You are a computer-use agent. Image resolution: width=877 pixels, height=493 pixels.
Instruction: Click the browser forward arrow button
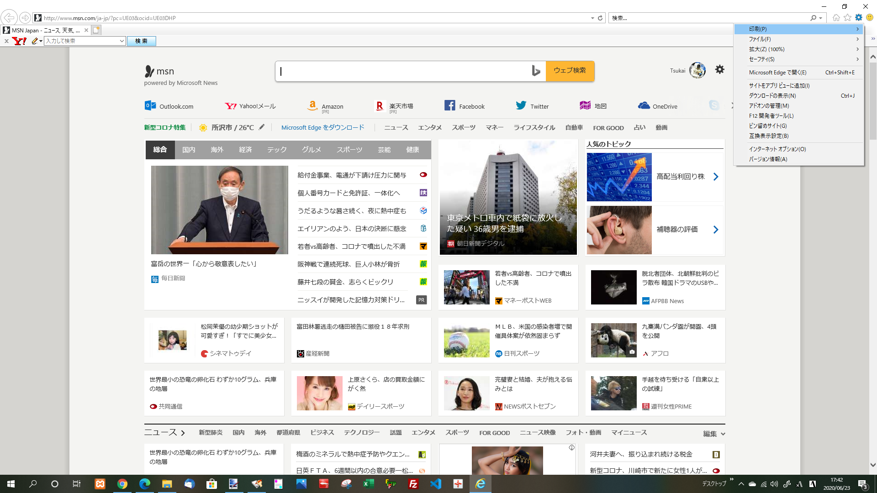click(x=25, y=18)
